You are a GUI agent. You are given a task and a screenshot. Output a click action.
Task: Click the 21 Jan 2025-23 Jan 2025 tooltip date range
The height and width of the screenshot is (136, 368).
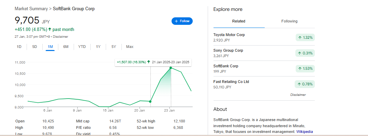coord(171,62)
